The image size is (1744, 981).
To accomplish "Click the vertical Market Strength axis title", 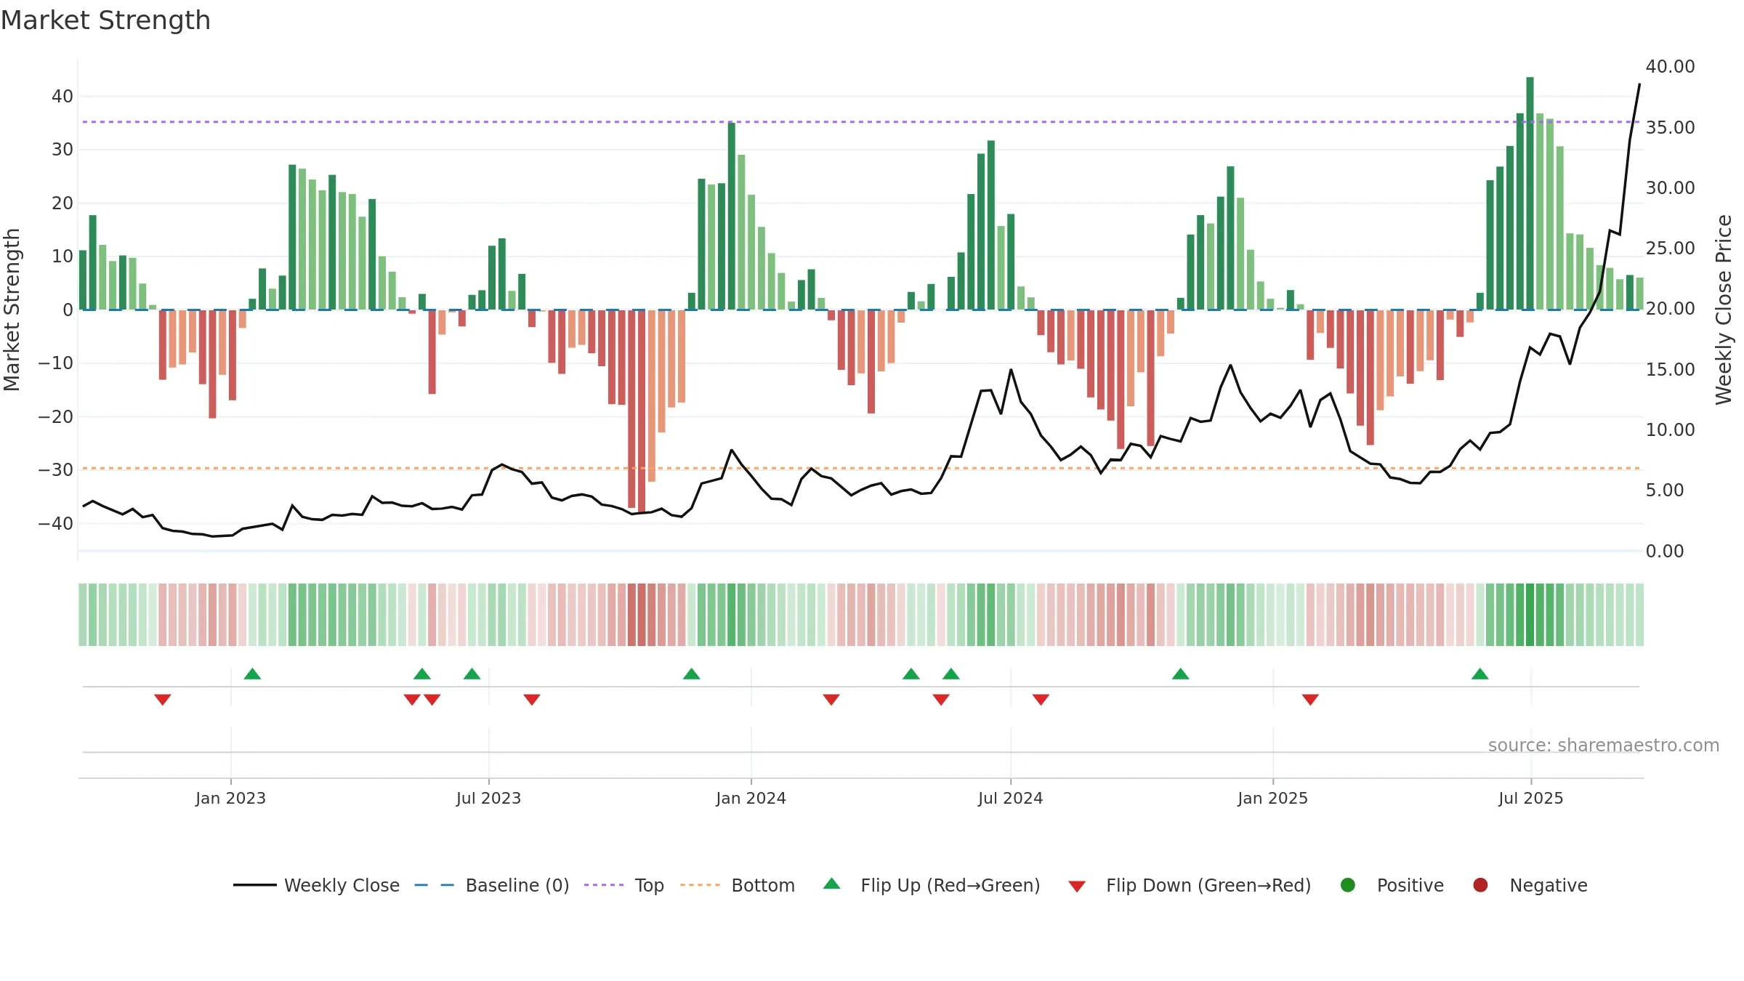I will point(12,310).
